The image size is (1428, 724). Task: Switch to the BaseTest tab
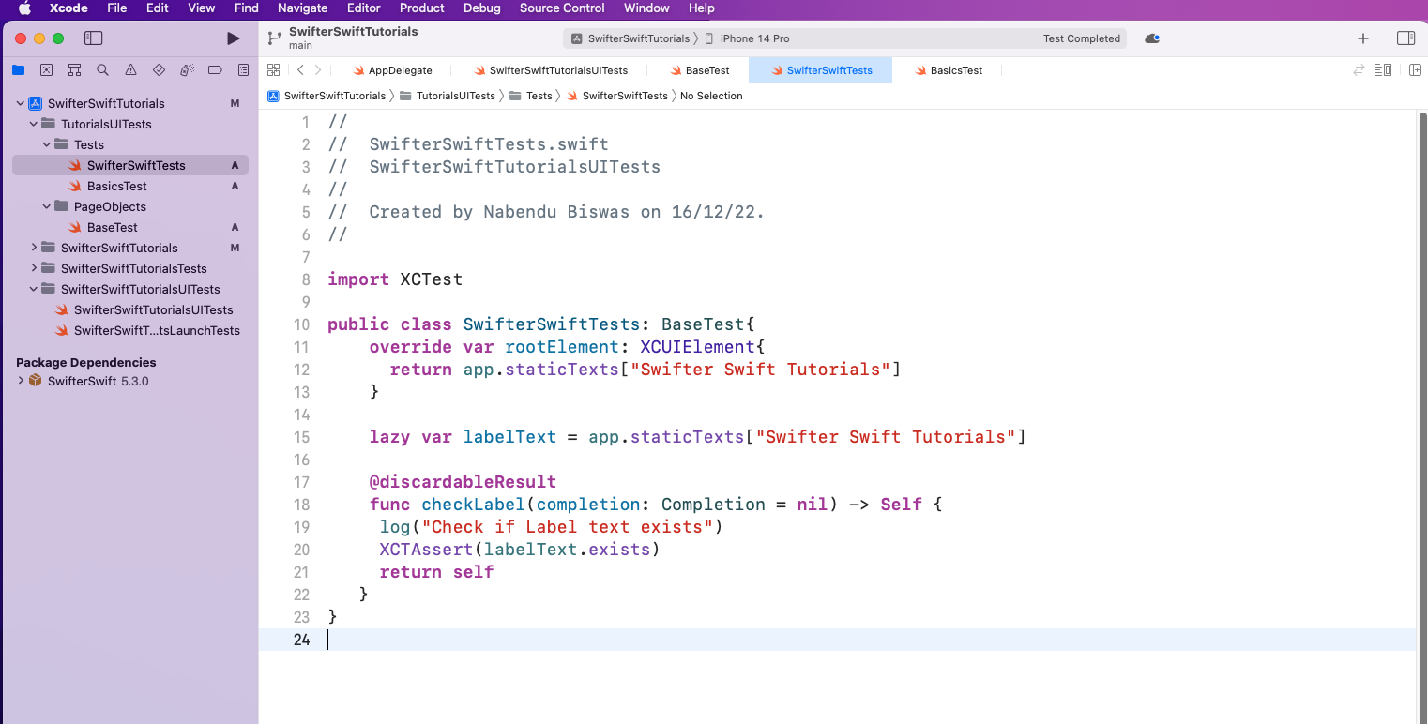point(700,70)
